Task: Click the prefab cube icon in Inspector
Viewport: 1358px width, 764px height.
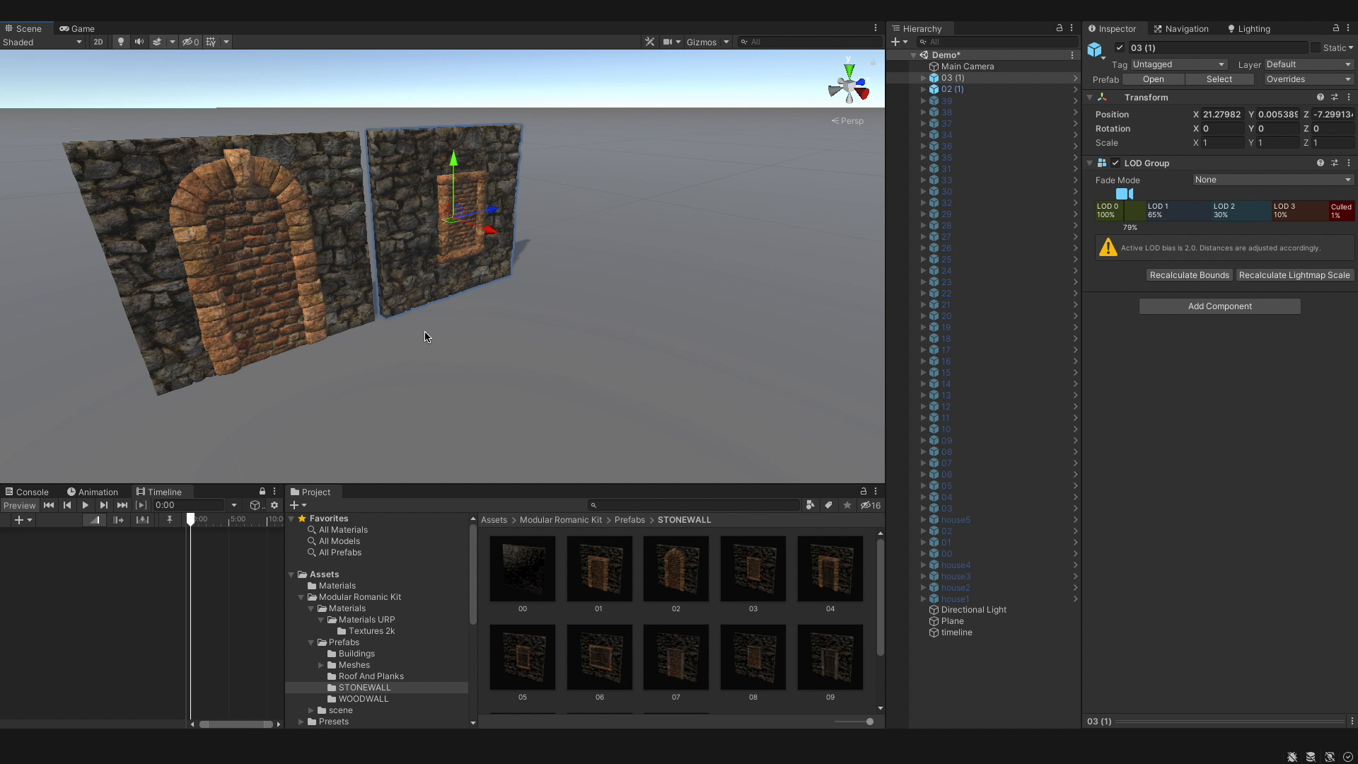Action: point(1095,50)
